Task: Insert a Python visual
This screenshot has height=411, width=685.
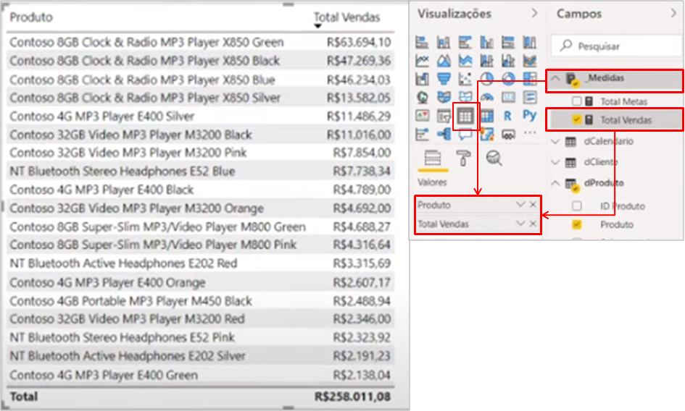Action: (x=530, y=115)
